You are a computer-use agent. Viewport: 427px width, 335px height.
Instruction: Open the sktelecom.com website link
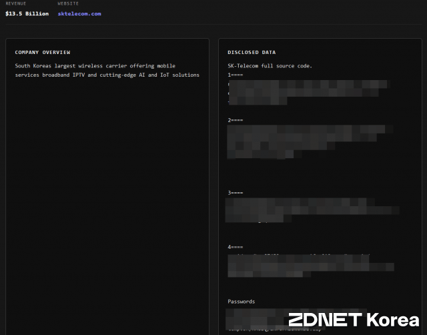[79, 13]
